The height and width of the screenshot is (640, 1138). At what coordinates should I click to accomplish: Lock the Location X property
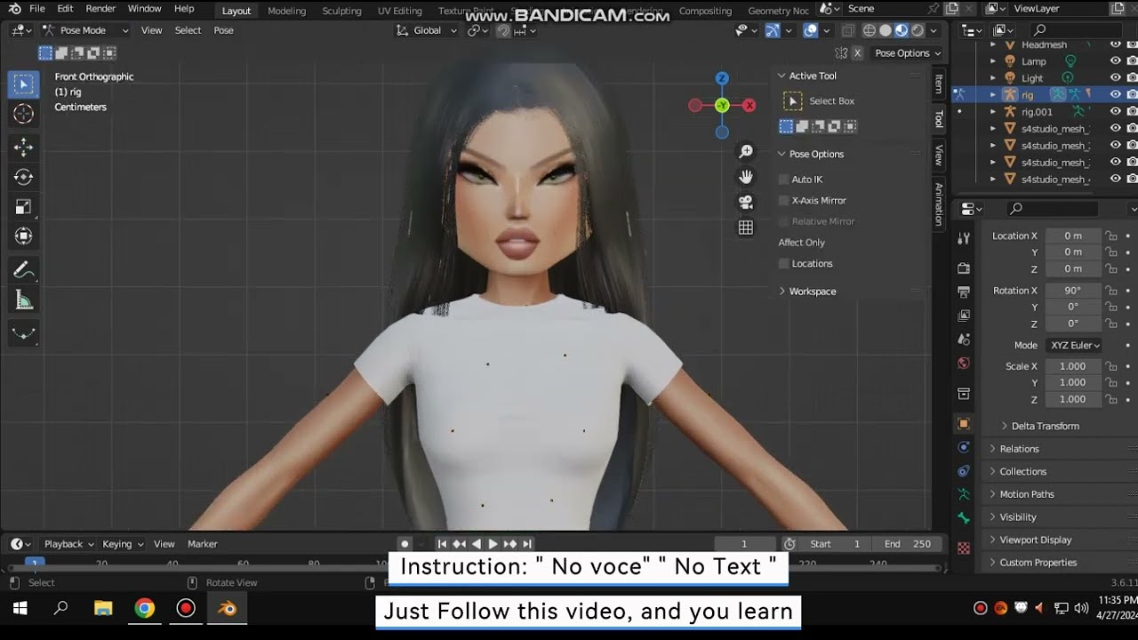(x=1110, y=236)
